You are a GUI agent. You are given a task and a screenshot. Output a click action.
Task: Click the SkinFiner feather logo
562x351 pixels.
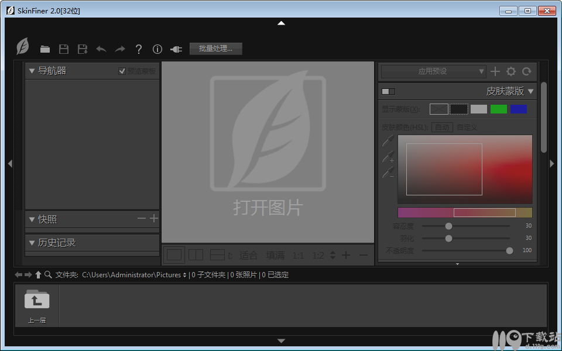point(23,47)
